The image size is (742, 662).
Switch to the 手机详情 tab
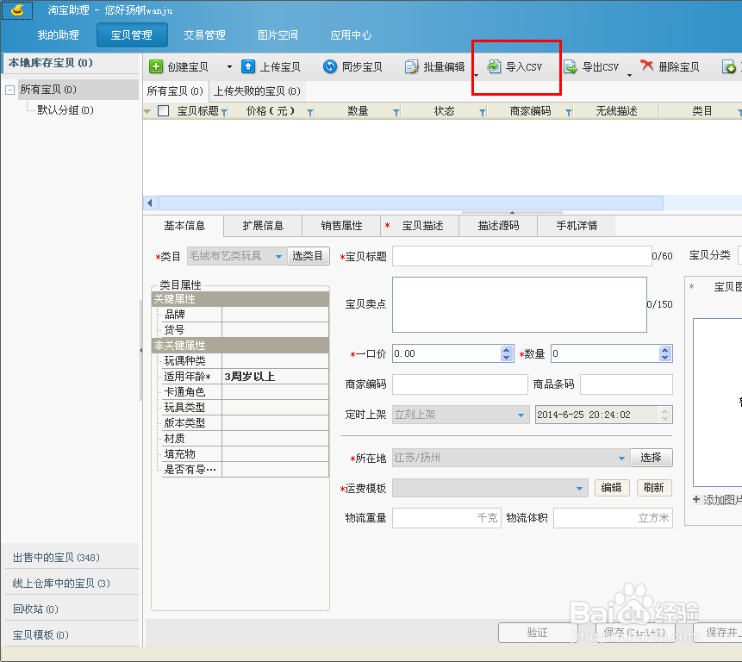[x=577, y=226]
